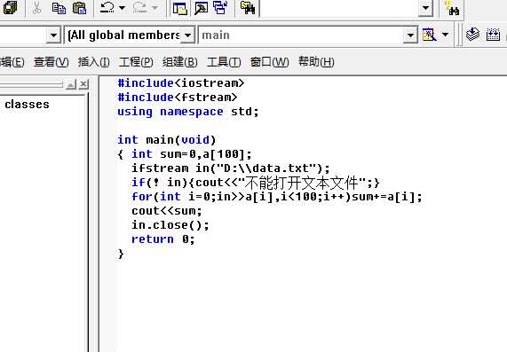Click the greyed Redo arrow icon
Screen dimensions: 507x352
139,7
